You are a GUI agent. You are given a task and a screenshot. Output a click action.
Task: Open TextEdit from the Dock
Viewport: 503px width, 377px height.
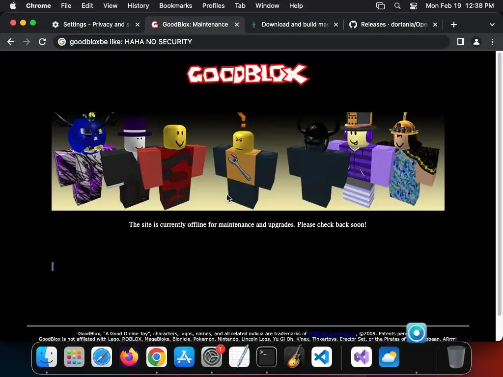[239, 357]
